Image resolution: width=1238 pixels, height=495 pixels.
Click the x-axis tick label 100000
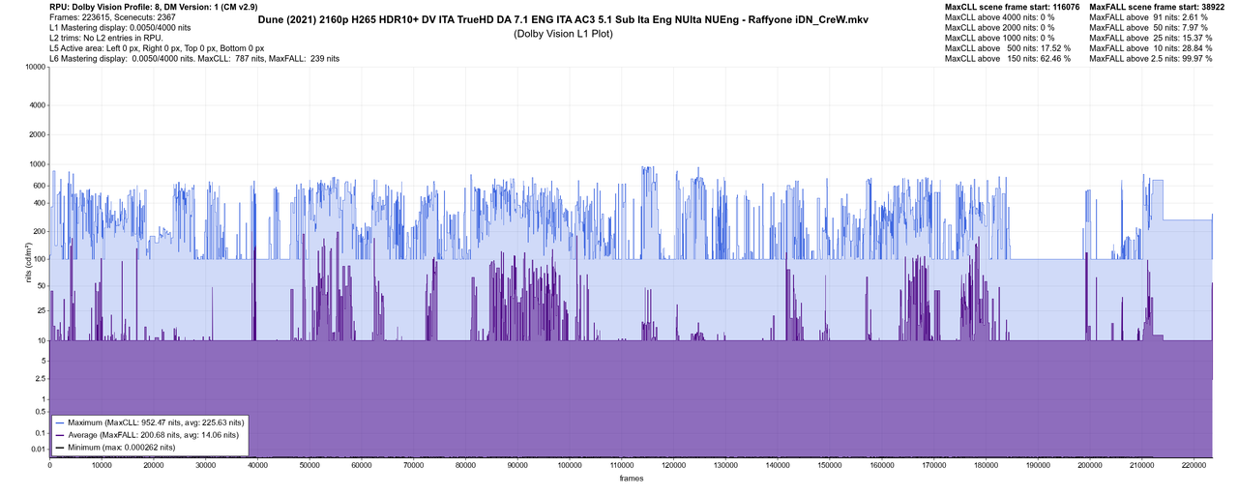click(570, 465)
